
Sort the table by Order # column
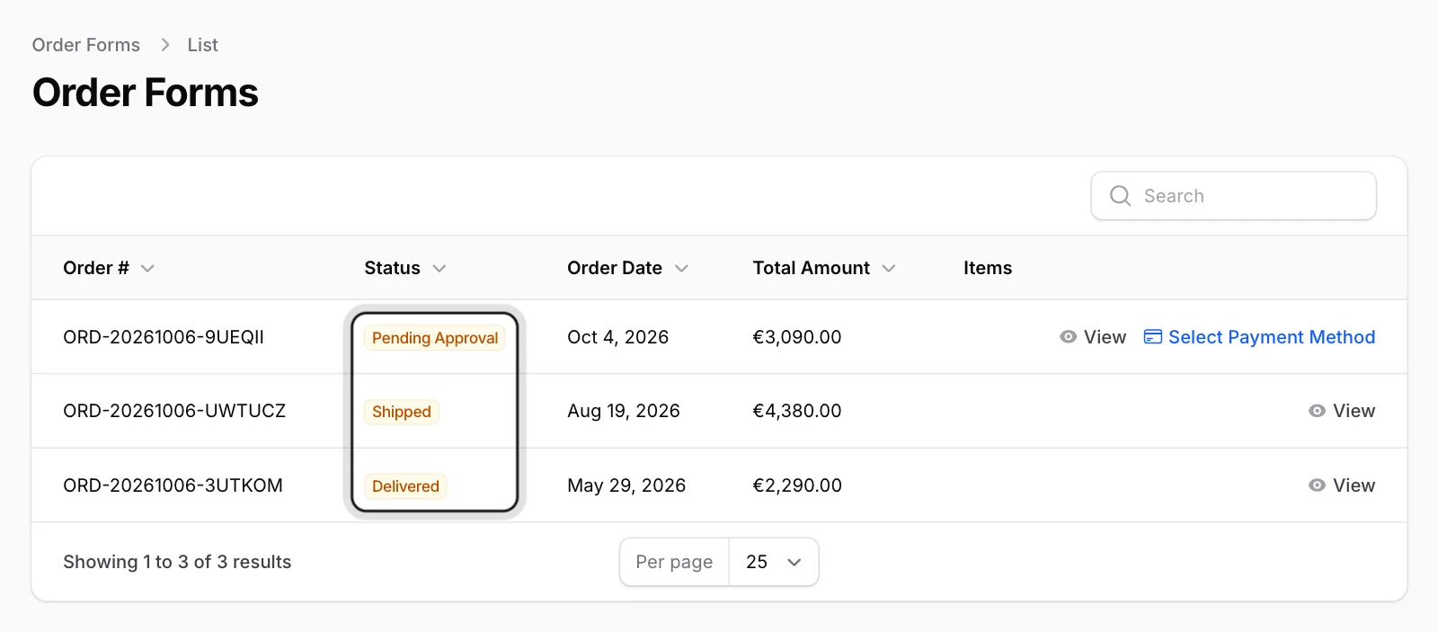point(109,268)
